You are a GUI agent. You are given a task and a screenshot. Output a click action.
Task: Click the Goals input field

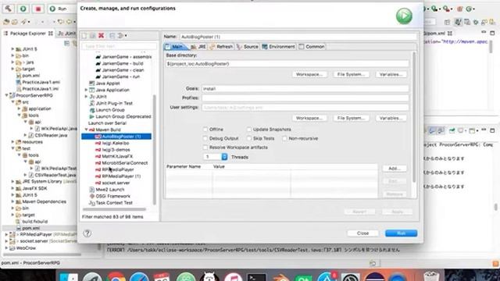pos(305,88)
